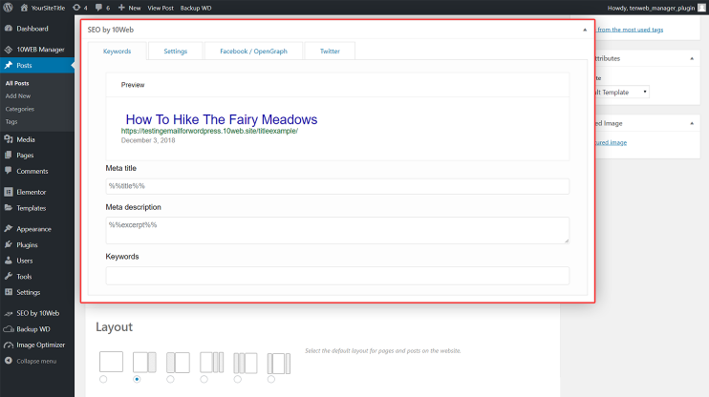Select the two left sidebars layout radio
This screenshot has width=709, height=397.
[237, 380]
